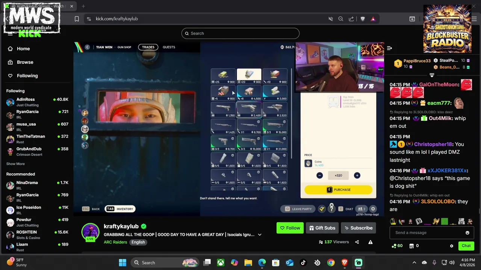Collapse the chat panel with the arrow icon
The image size is (481, 270).
click(x=389, y=48)
